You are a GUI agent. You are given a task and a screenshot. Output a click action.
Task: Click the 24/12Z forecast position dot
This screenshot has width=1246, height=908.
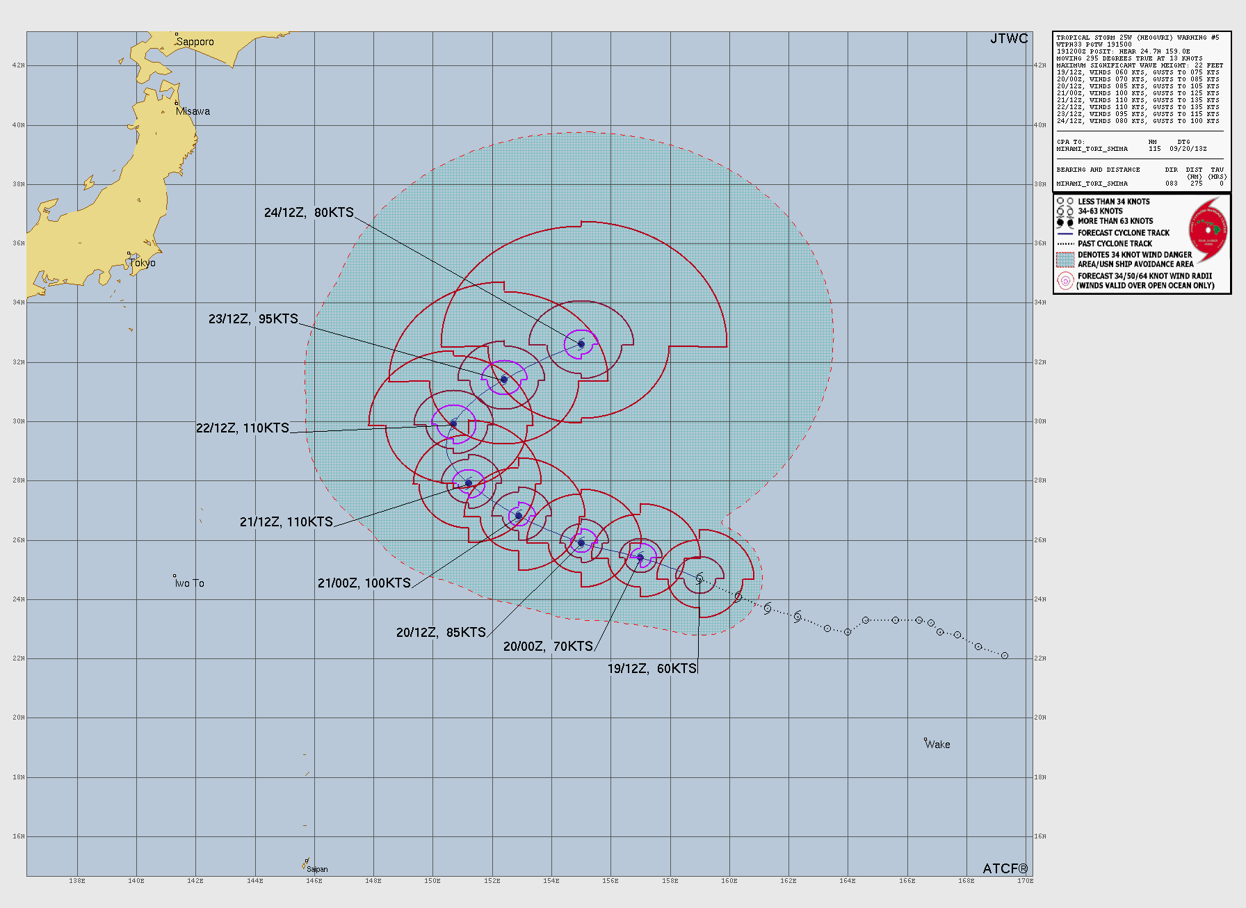click(x=581, y=344)
